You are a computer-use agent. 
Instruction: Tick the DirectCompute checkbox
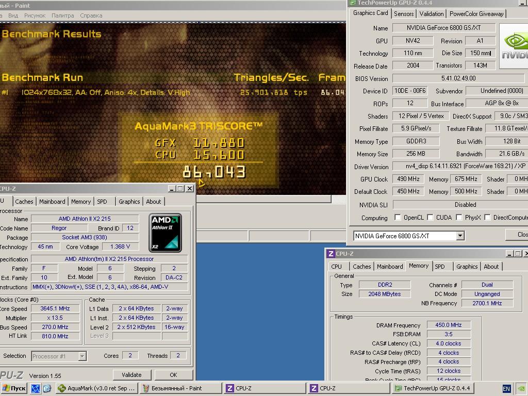487,217
